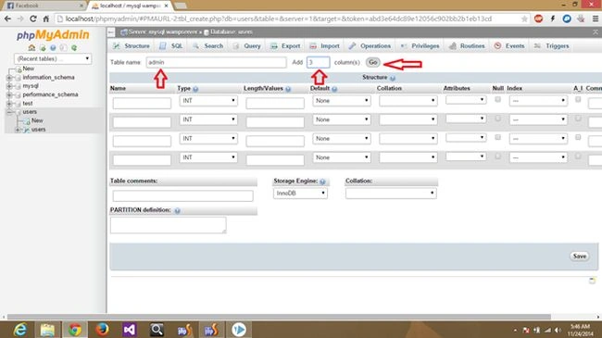The image size is (602, 338).
Task: Tick the first row Null checkbox
Action: pos(497,99)
